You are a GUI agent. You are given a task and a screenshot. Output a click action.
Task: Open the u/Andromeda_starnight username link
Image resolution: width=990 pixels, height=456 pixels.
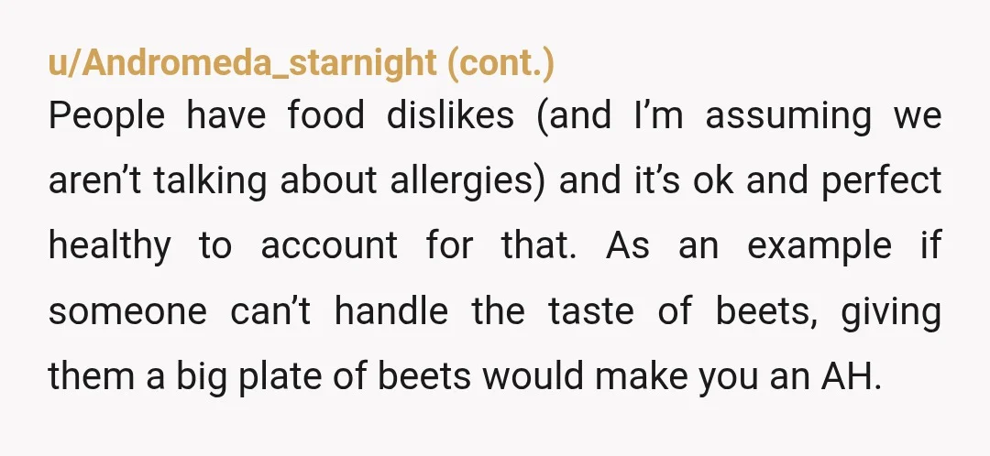[242, 63]
